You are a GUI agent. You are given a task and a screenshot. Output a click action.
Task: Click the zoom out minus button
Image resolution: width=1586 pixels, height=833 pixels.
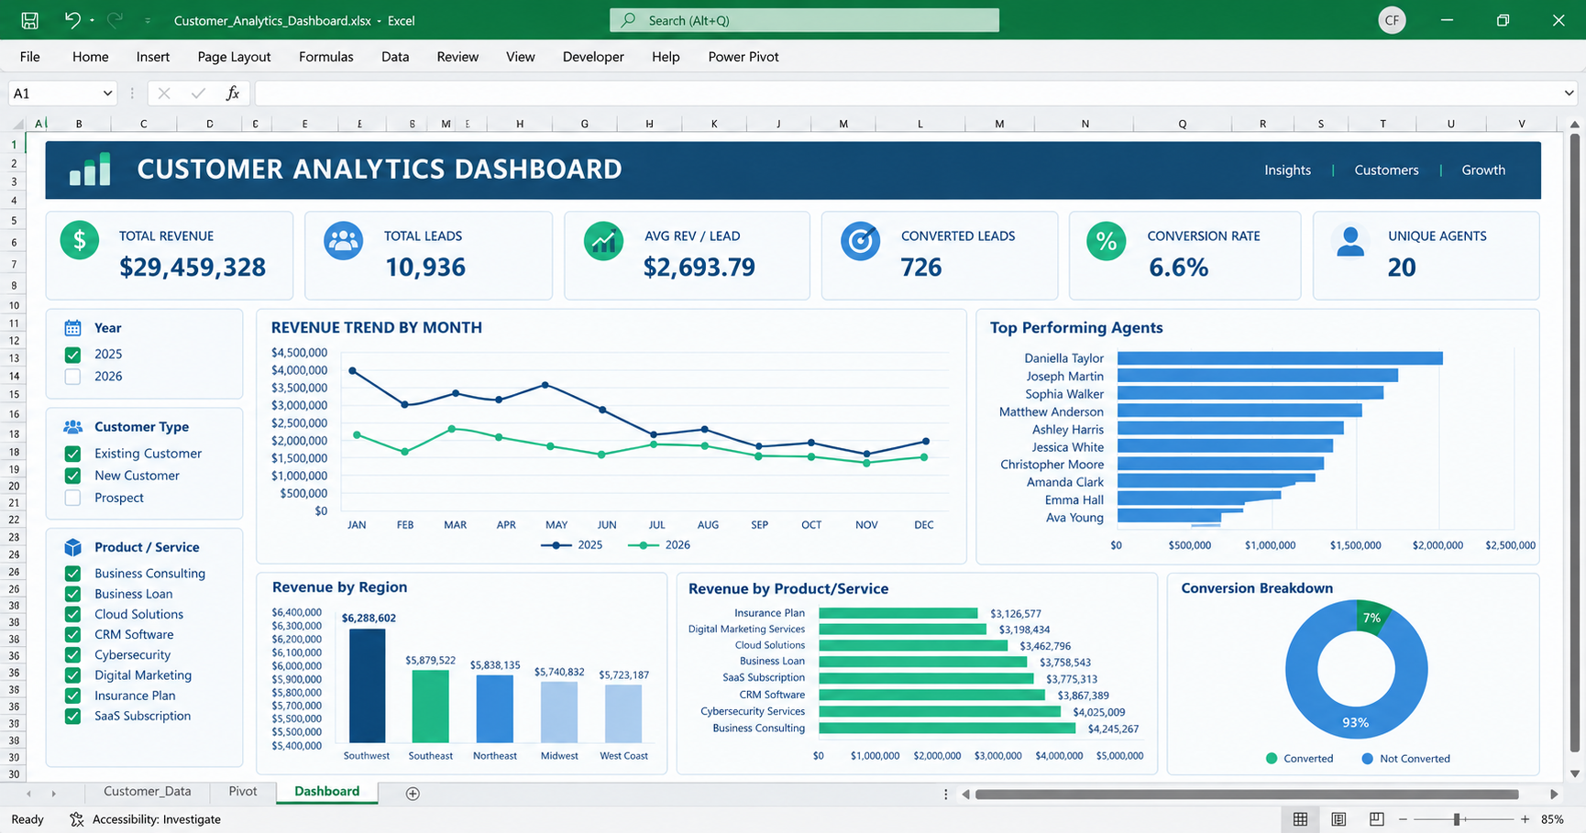click(x=1403, y=819)
